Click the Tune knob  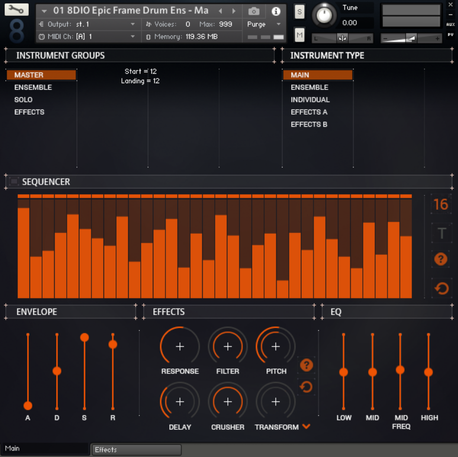tap(324, 15)
